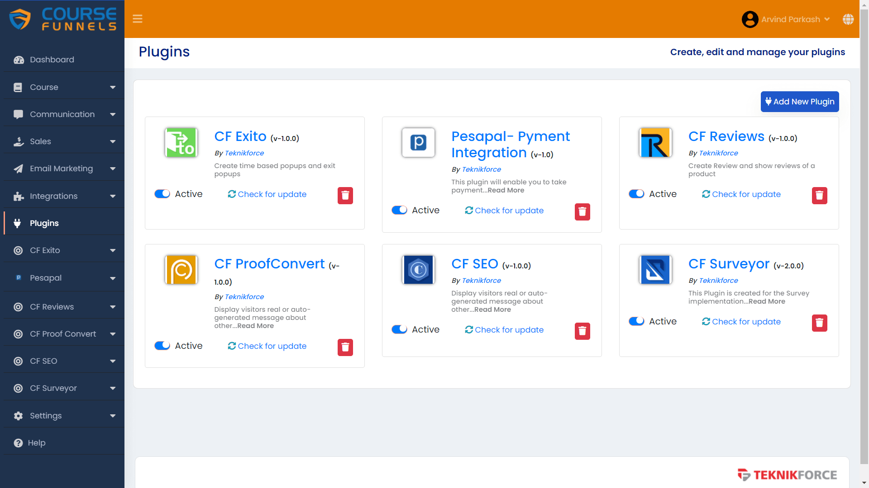Screen dimensions: 869x488
Task: Expand the Course menu arrow
Action: [x=113, y=87]
